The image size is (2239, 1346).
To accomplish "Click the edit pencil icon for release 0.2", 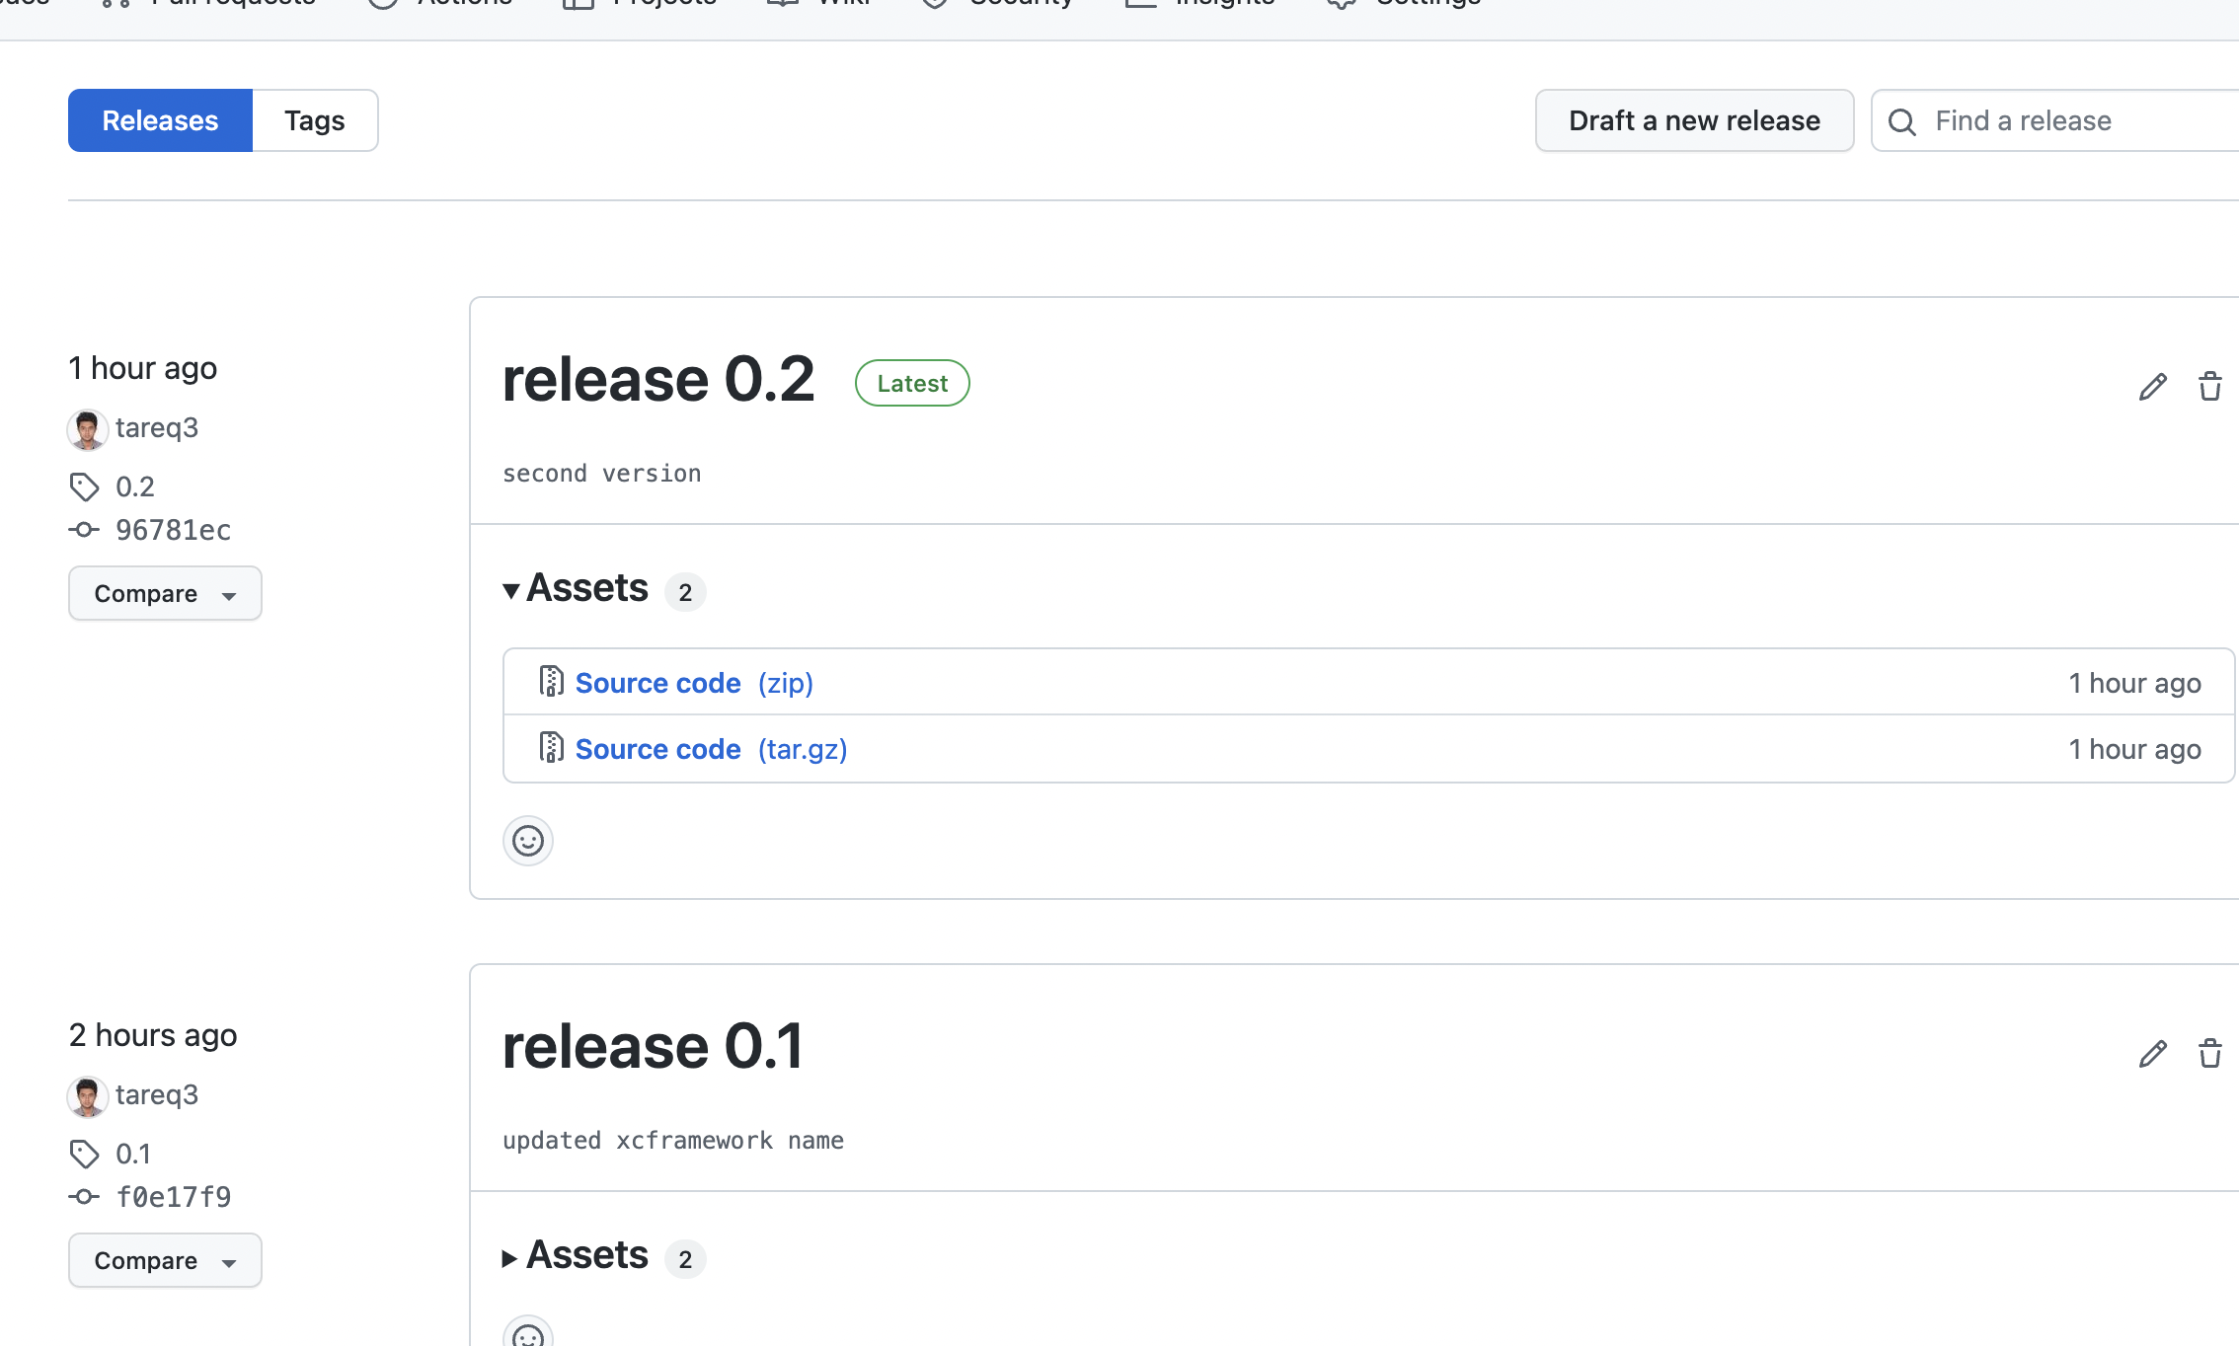I will pyautogui.click(x=2152, y=387).
